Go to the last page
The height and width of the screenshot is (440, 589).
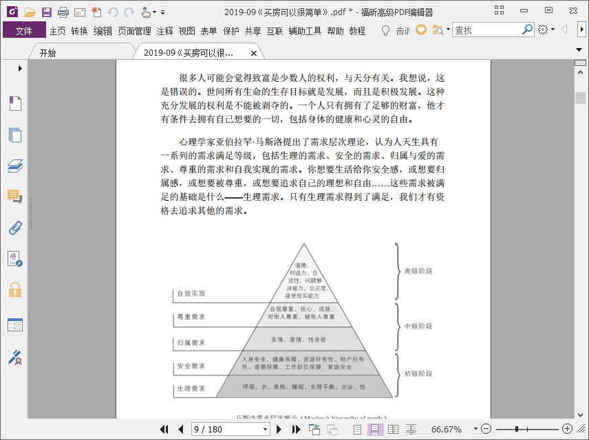297,429
